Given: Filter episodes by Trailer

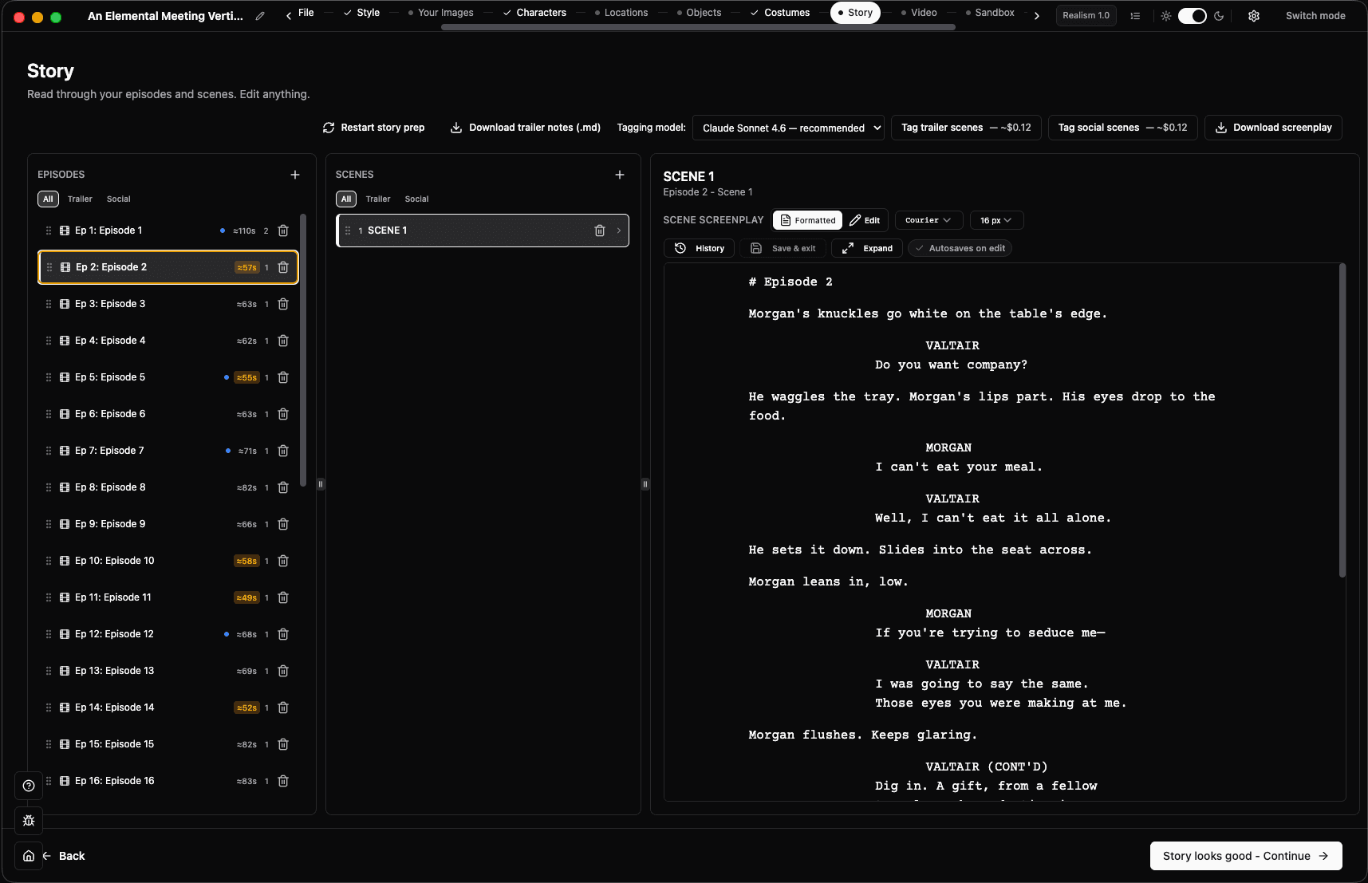Looking at the screenshot, I should (x=80, y=199).
